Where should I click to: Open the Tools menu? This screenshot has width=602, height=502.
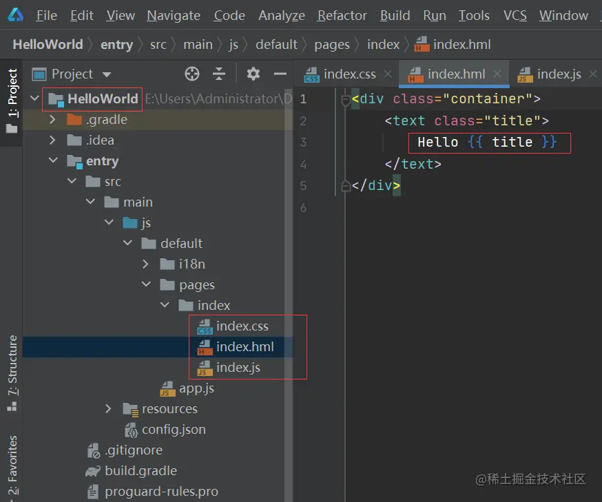coord(474,15)
